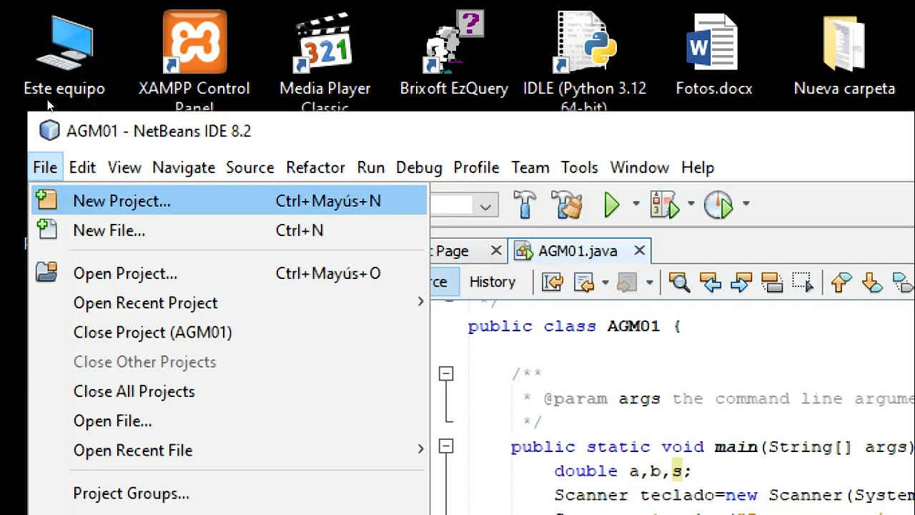Choose Close All Projects
The height and width of the screenshot is (515, 915).
point(229,391)
